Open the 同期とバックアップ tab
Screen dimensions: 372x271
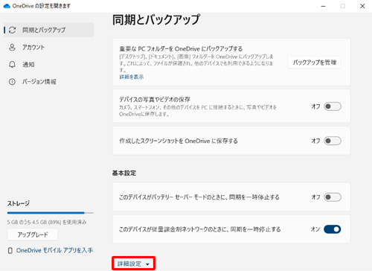(48, 30)
